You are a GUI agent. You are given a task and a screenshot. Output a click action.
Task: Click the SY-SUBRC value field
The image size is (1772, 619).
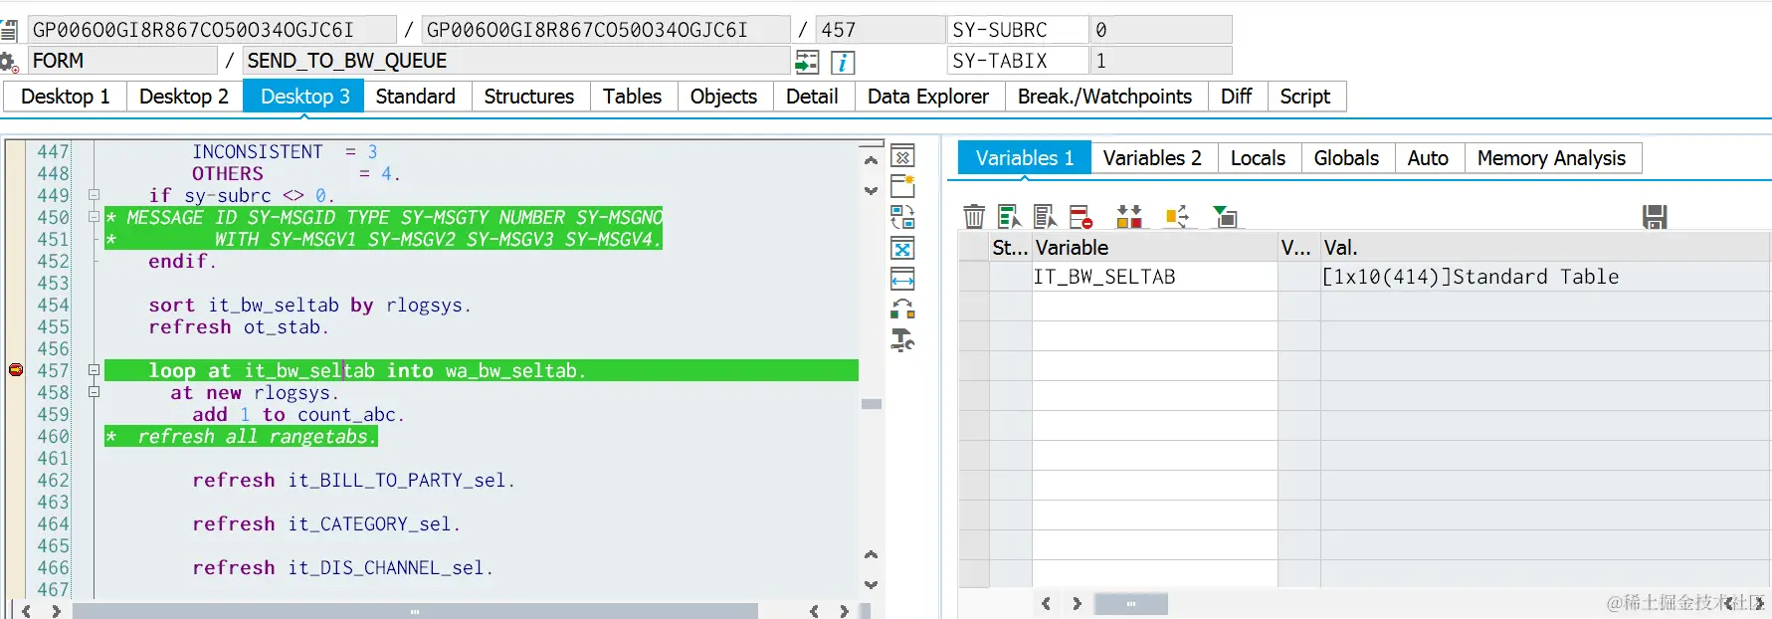tap(1160, 30)
